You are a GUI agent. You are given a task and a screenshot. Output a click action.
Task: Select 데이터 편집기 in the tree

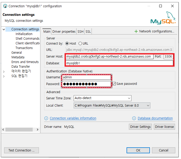tap(21, 71)
